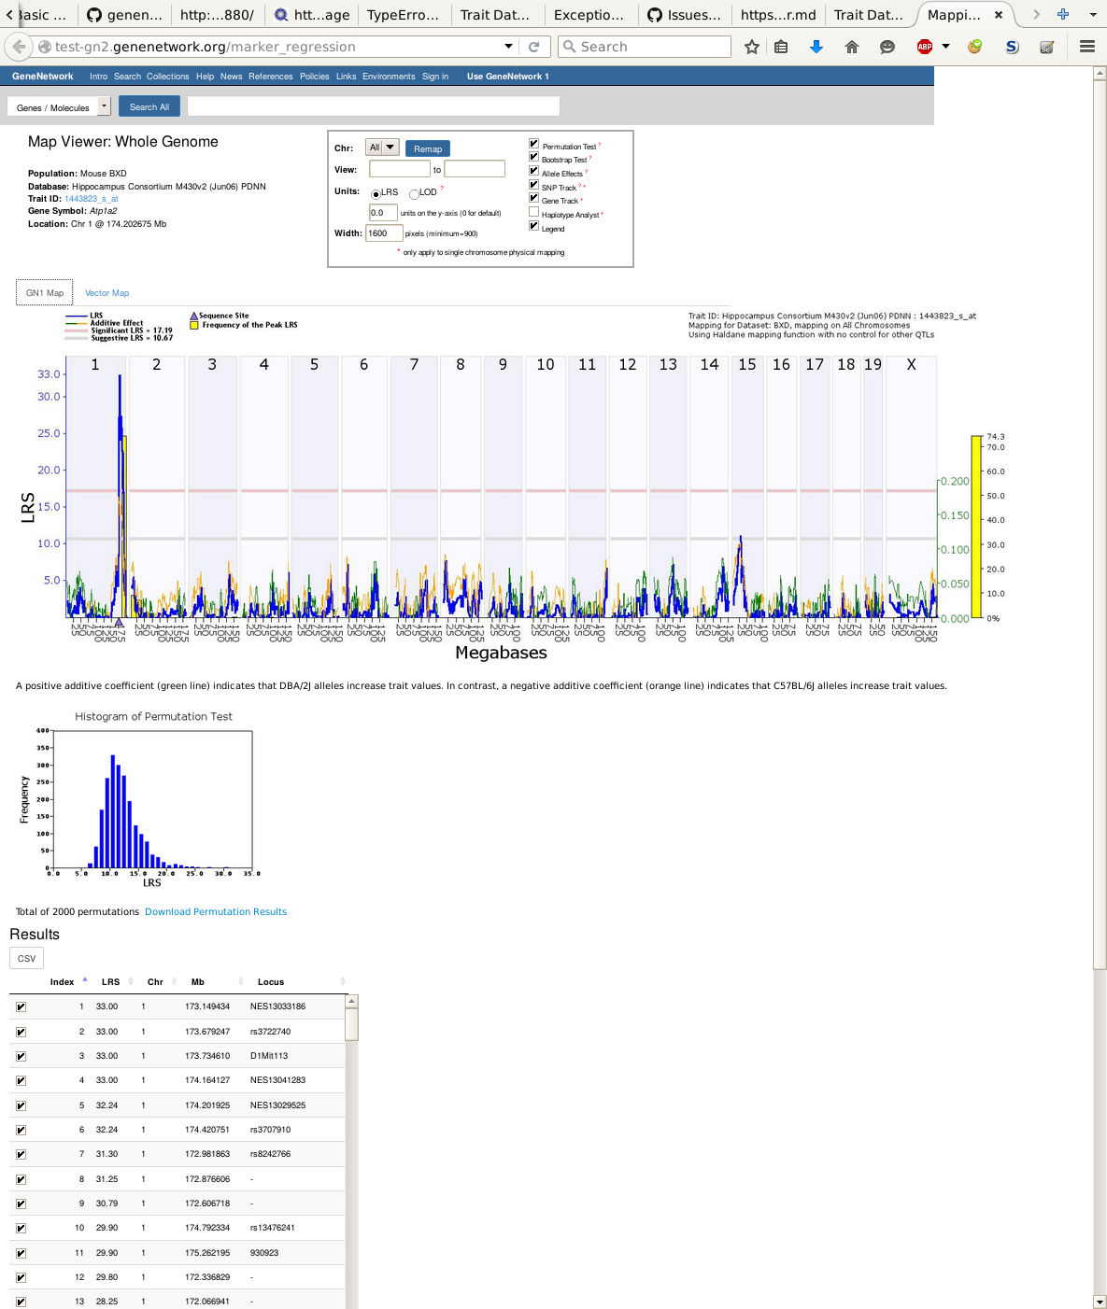Click the Width pixels input field
Screen dimensions: 1107x1309
click(x=384, y=233)
